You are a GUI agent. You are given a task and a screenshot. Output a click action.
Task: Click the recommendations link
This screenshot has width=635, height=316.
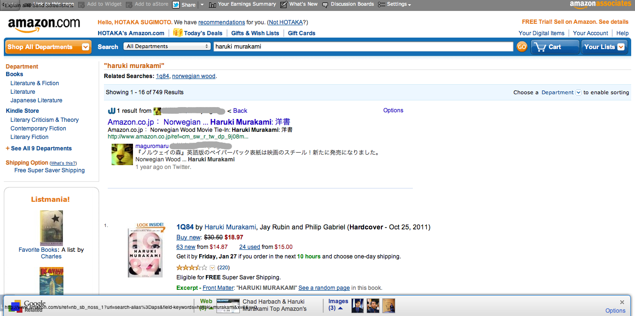(222, 22)
